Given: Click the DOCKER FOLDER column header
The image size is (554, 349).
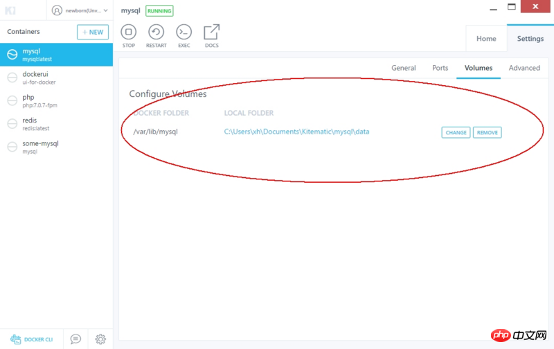Looking at the screenshot, I should pos(161,113).
